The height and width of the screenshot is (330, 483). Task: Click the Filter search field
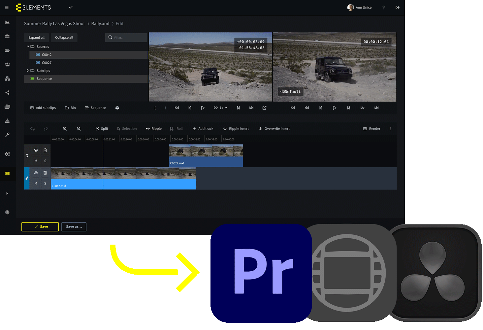coord(129,38)
